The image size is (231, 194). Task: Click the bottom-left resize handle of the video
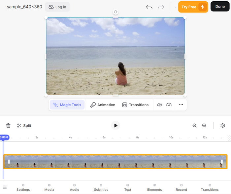point(46,95)
